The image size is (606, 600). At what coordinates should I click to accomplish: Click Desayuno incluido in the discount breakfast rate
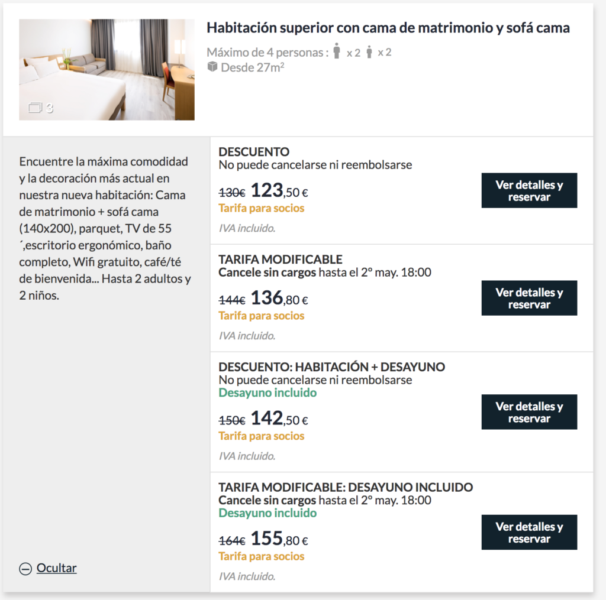pyautogui.click(x=267, y=393)
